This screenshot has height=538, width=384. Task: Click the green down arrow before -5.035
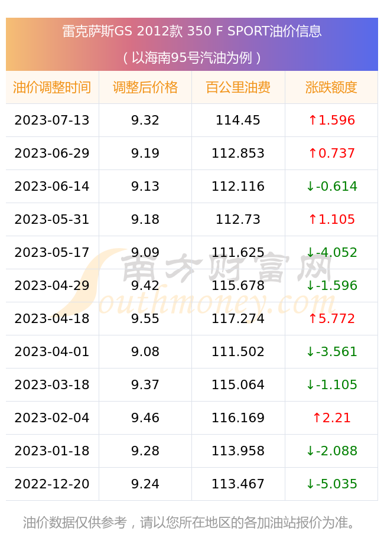coord(310,484)
